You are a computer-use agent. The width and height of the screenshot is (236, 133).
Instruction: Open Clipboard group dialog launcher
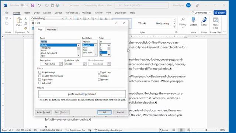pyautogui.click(x=28, y=32)
